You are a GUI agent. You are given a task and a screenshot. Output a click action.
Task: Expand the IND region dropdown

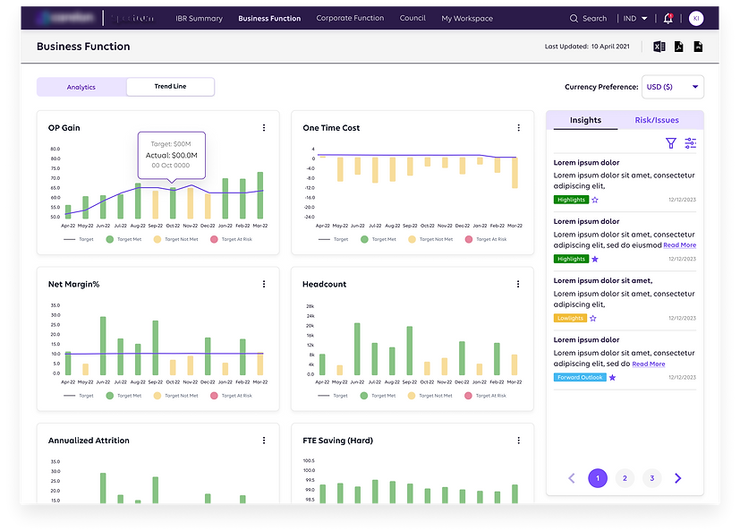coord(635,19)
